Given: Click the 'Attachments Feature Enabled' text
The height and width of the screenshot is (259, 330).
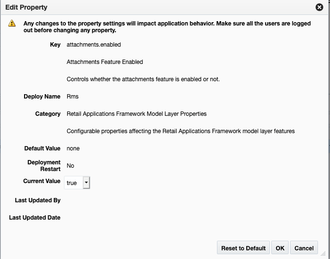Looking at the screenshot, I should 104,62.
